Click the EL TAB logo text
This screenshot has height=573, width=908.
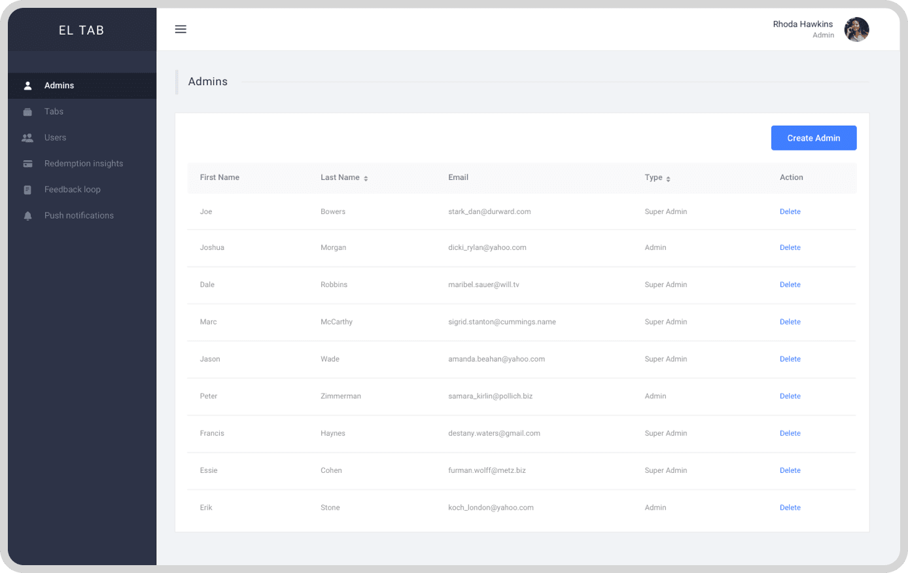(82, 30)
